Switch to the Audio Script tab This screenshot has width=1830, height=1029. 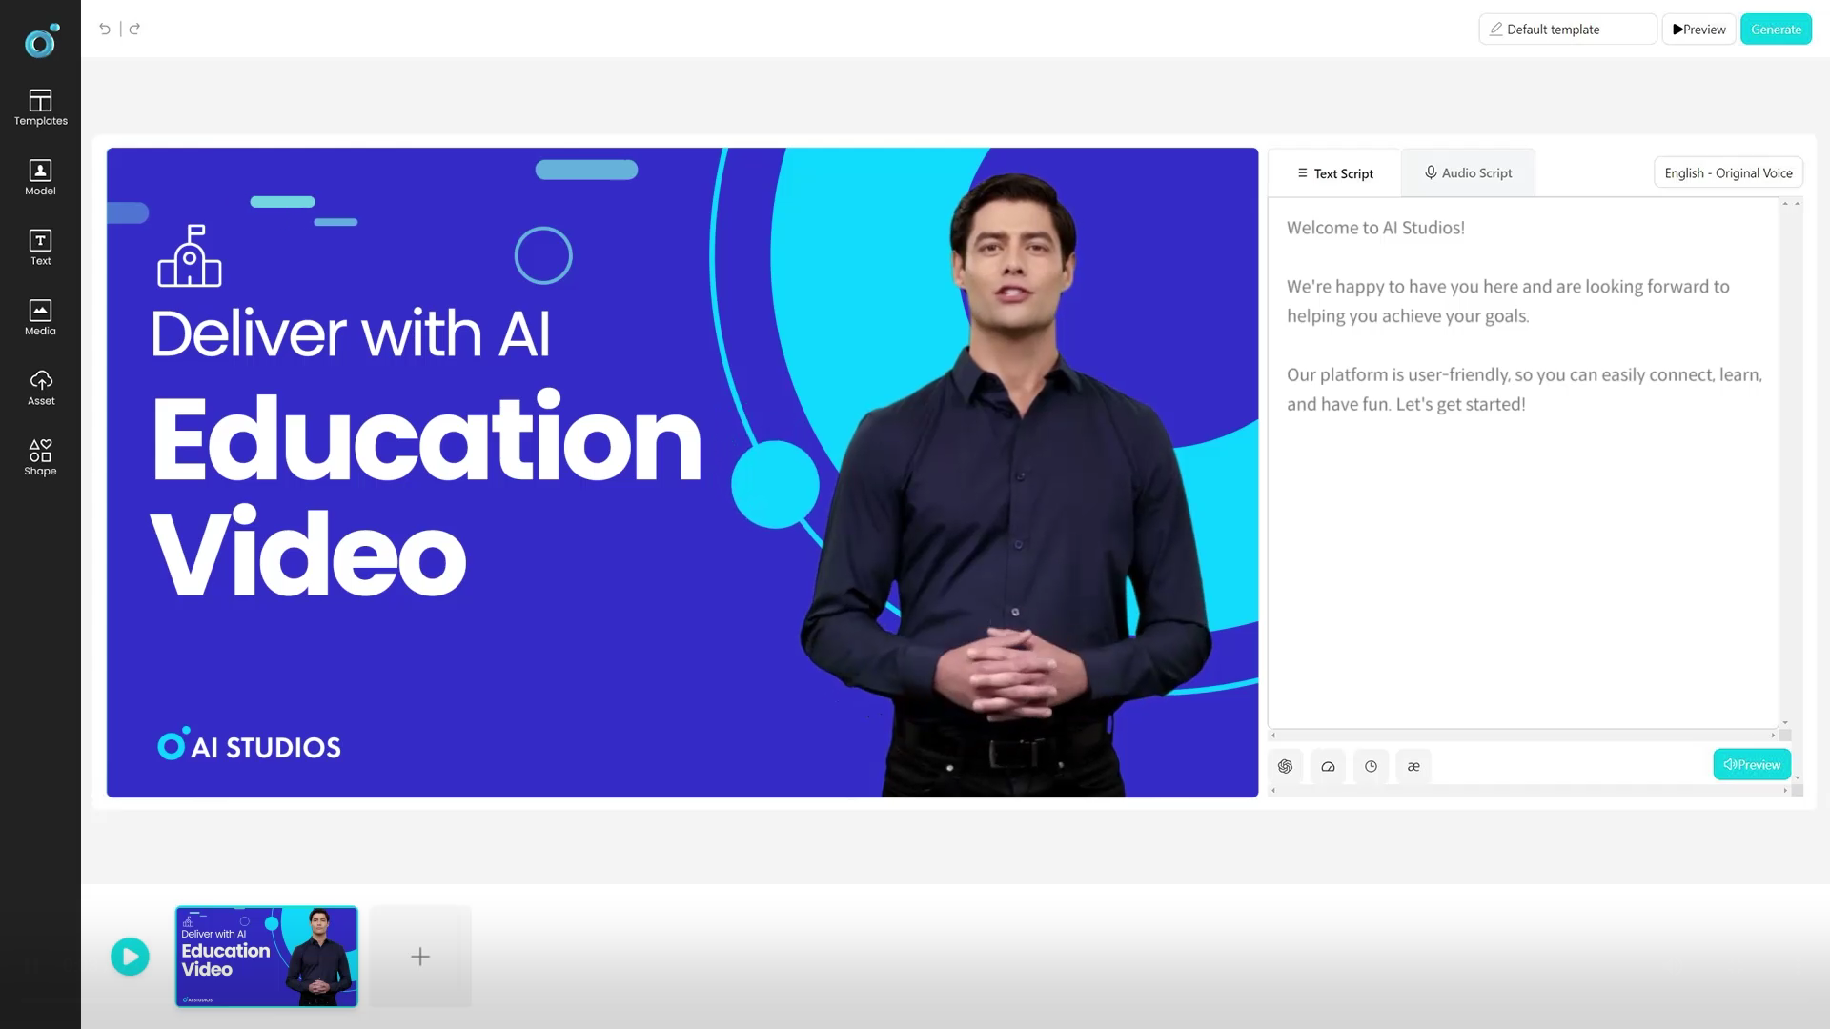pos(1467,172)
